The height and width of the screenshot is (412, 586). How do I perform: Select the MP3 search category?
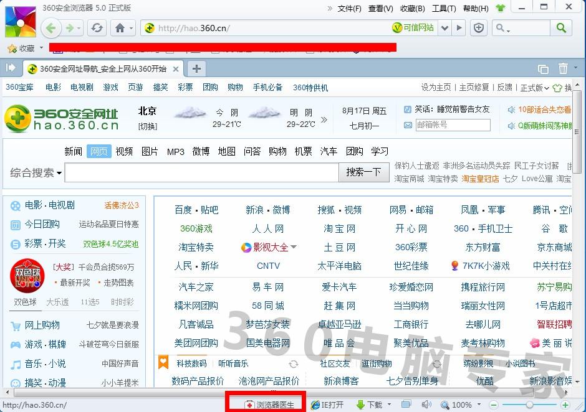click(x=176, y=152)
